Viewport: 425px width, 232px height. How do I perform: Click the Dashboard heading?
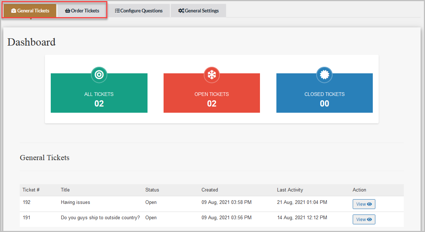(x=31, y=42)
